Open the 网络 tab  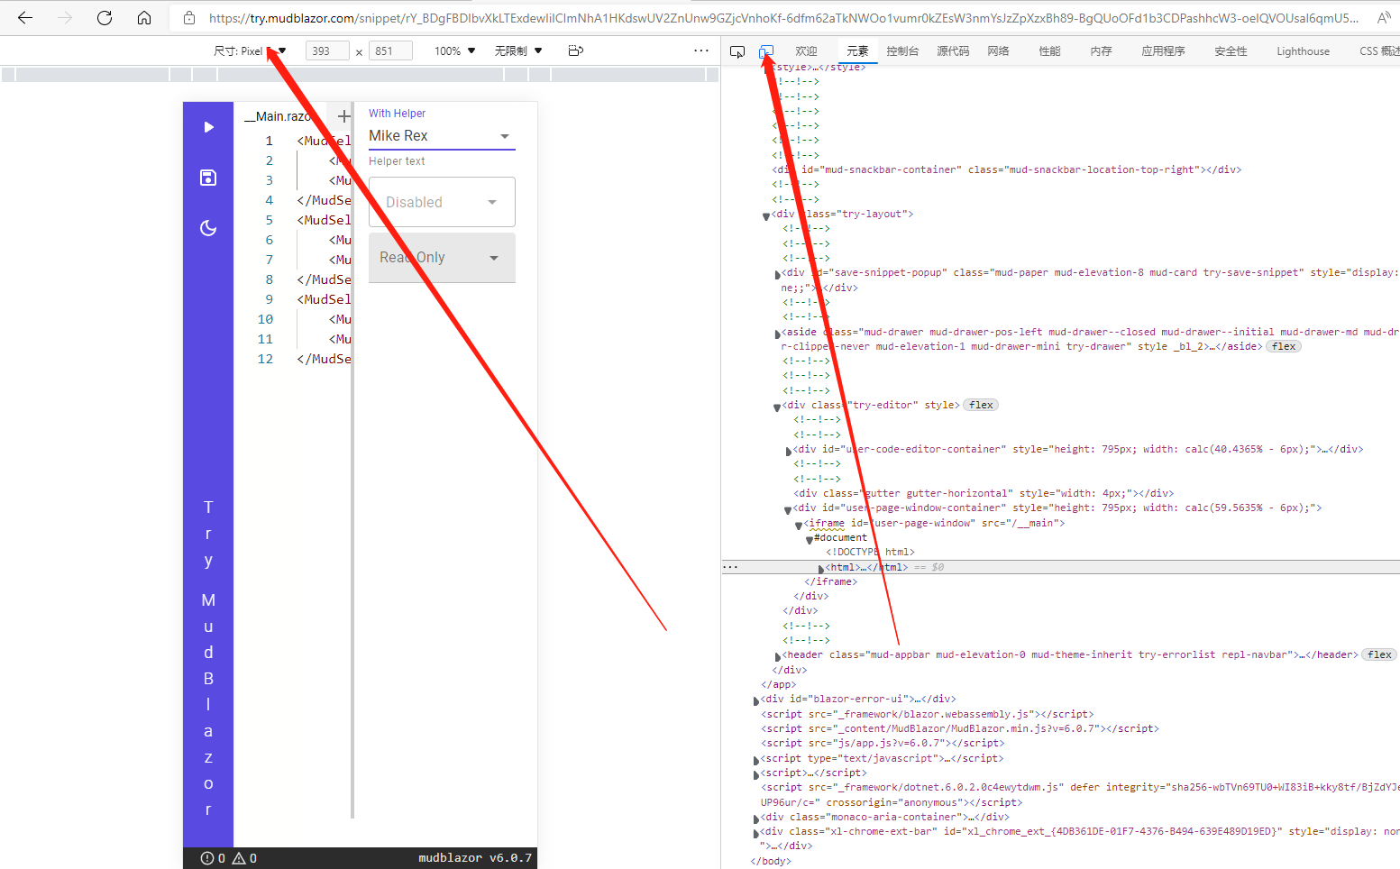pos(998,51)
